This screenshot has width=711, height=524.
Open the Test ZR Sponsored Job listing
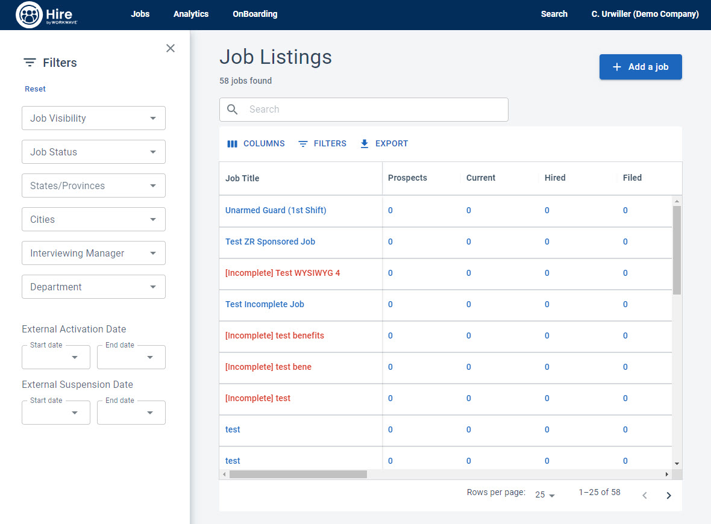(x=270, y=242)
